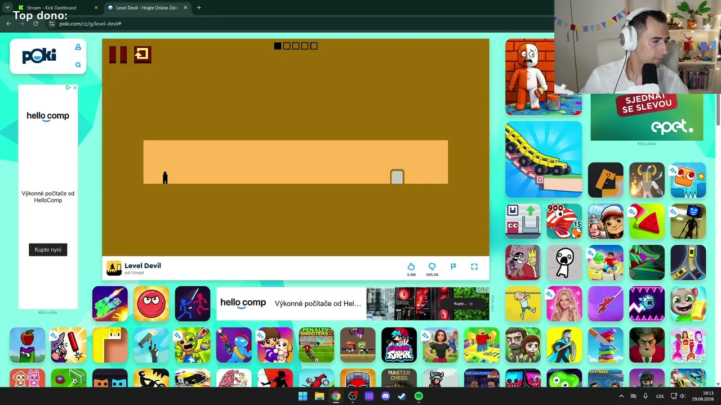Viewport: 721px width, 405px height.
Task: Close the Kick Dashboard tab
Action: (x=96, y=8)
